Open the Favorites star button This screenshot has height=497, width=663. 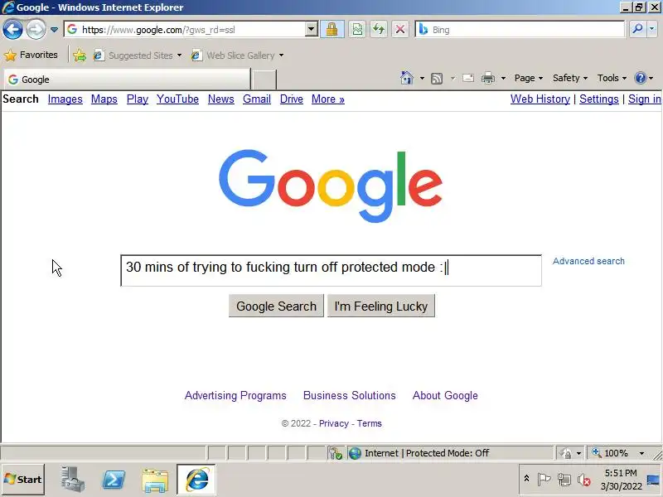coord(31,55)
